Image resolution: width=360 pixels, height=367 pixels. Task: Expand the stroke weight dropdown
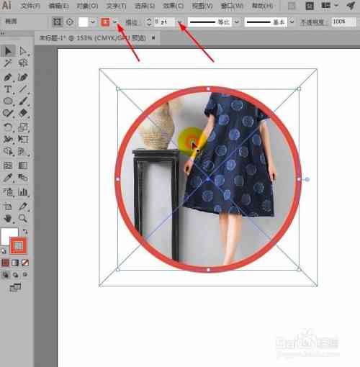tap(179, 22)
